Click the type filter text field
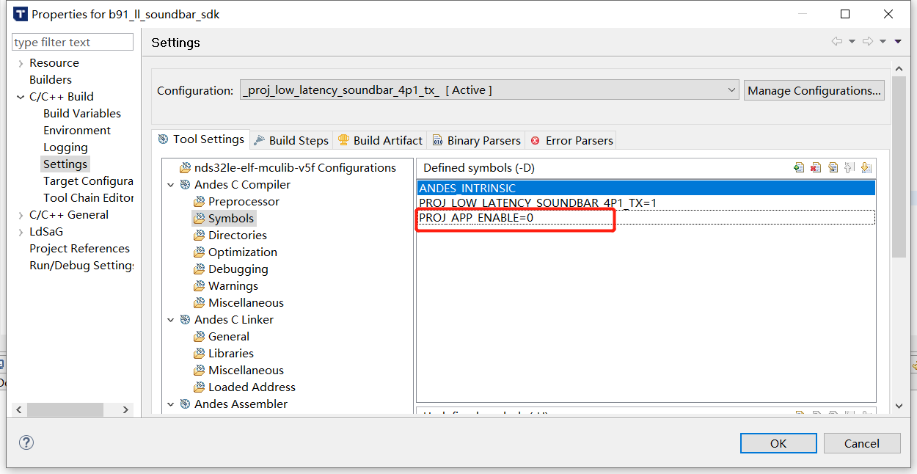 (73, 43)
